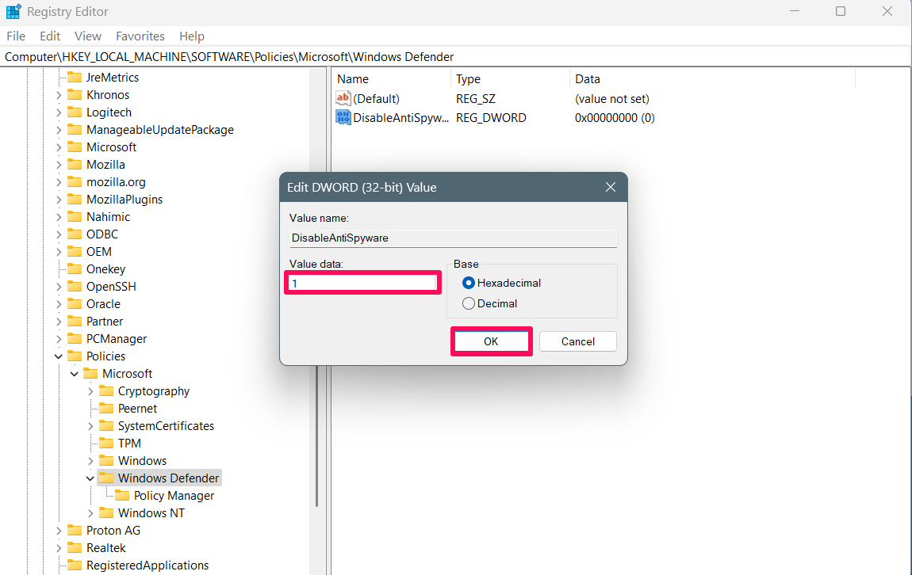The height and width of the screenshot is (575, 912).
Task: Click the Value data input field
Action: pos(363,283)
